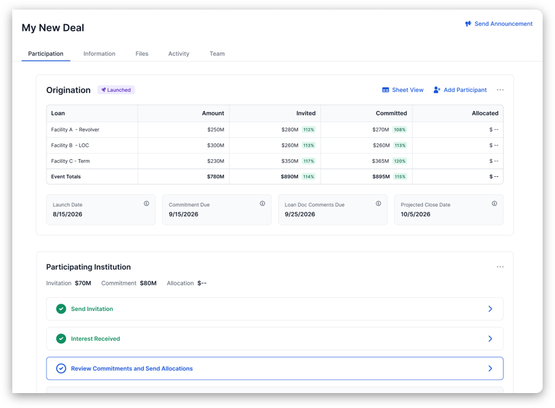Switch to the Files tab
The height and width of the screenshot is (408, 555).
(x=142, y=54)
